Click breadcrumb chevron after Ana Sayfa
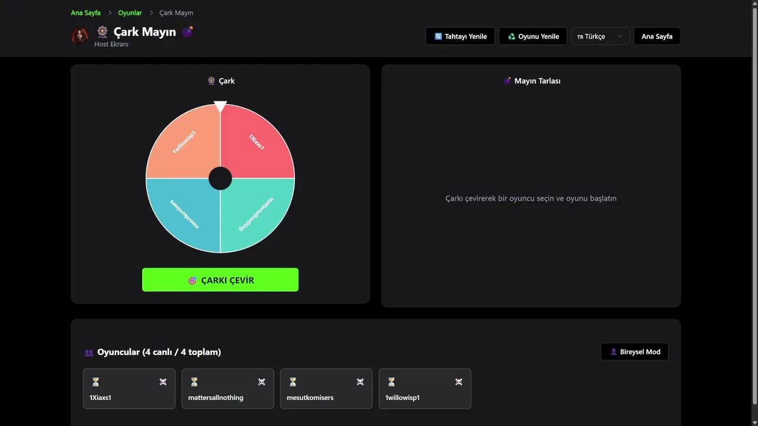Screen dimensions: 758x426 coord(110,13)
